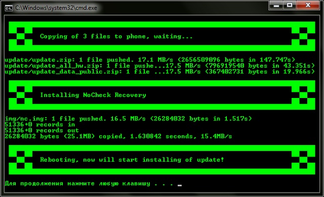Click the banner text "Copying of 3 files to phone, waiting..."
Viewport: 324px width, 197px height.
116,36
